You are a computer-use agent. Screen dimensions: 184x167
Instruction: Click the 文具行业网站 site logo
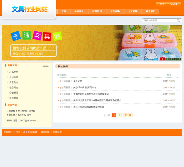click(x=30, y=9)
